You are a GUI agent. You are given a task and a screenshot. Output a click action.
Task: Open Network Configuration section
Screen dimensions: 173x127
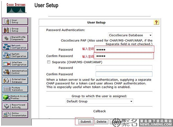pyautogui.click(x=15, y=47)
